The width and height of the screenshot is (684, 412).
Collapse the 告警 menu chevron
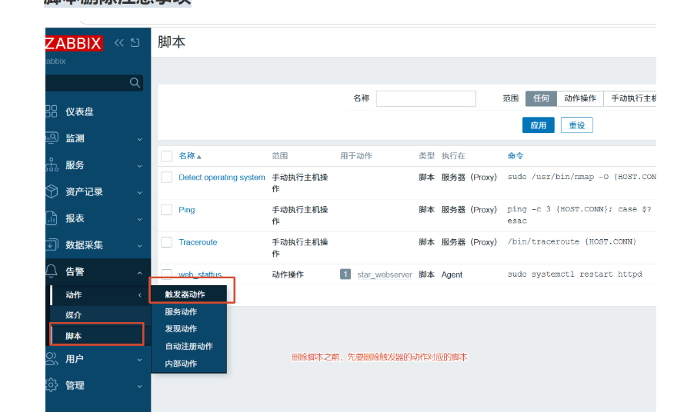[139, 273]
